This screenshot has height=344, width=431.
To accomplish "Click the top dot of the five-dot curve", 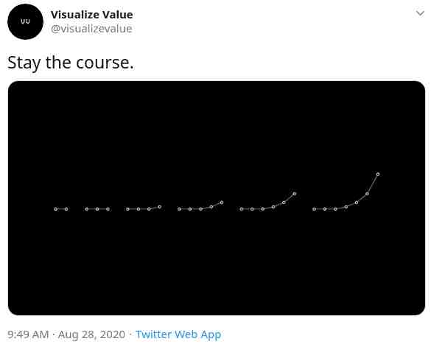I will (222, 203).
